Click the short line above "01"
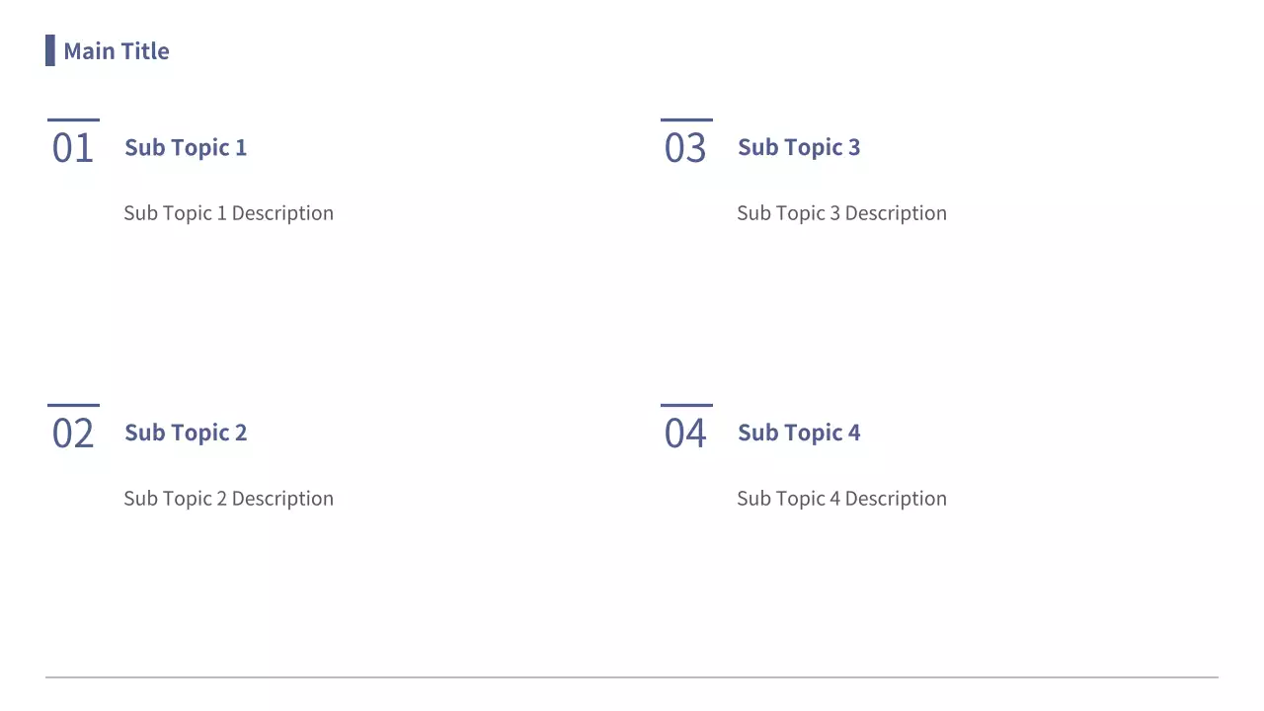 [x=73, y=119]
